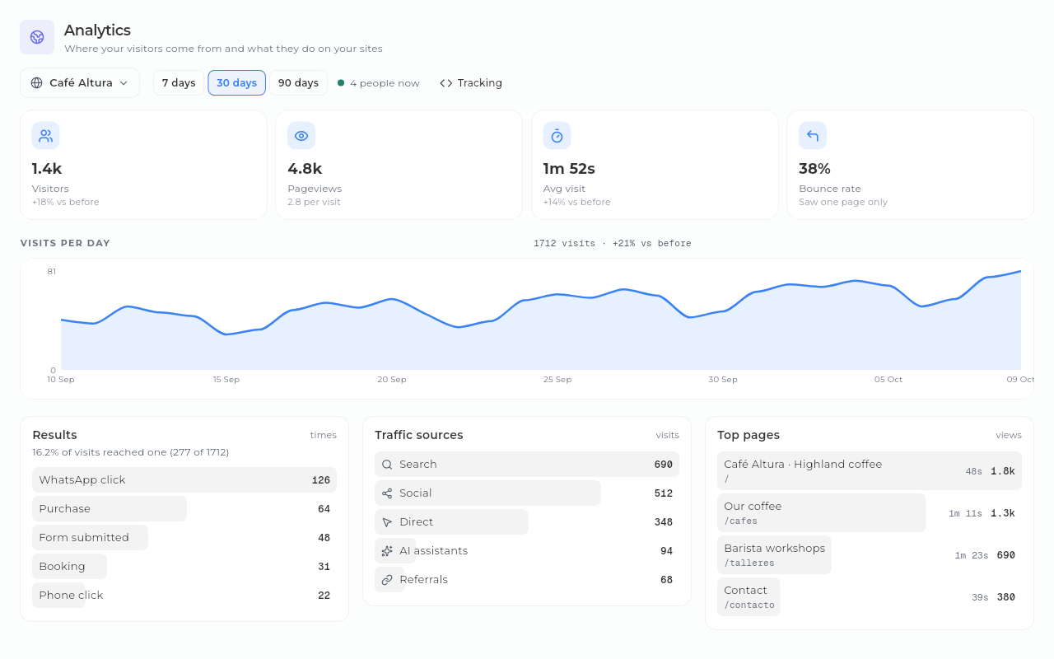This screenshot has width=1054, height=659.
Task: Open the Our coffee /cafes page row
Action: [870, 513]
